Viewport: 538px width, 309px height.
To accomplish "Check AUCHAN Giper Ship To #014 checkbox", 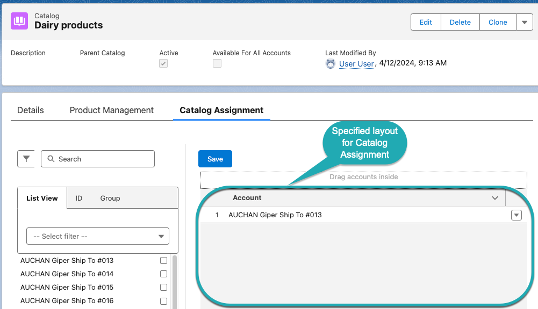I will pos(163,274).
